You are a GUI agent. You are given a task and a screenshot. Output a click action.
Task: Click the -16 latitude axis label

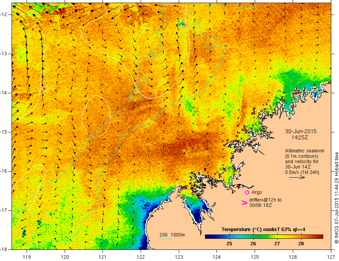click(x=4, y=171)
